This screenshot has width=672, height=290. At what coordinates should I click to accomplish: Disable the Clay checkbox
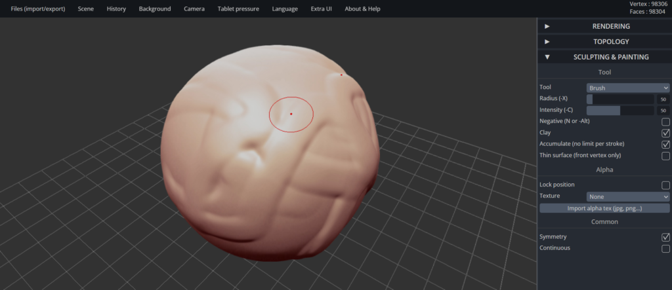[665, 133]
